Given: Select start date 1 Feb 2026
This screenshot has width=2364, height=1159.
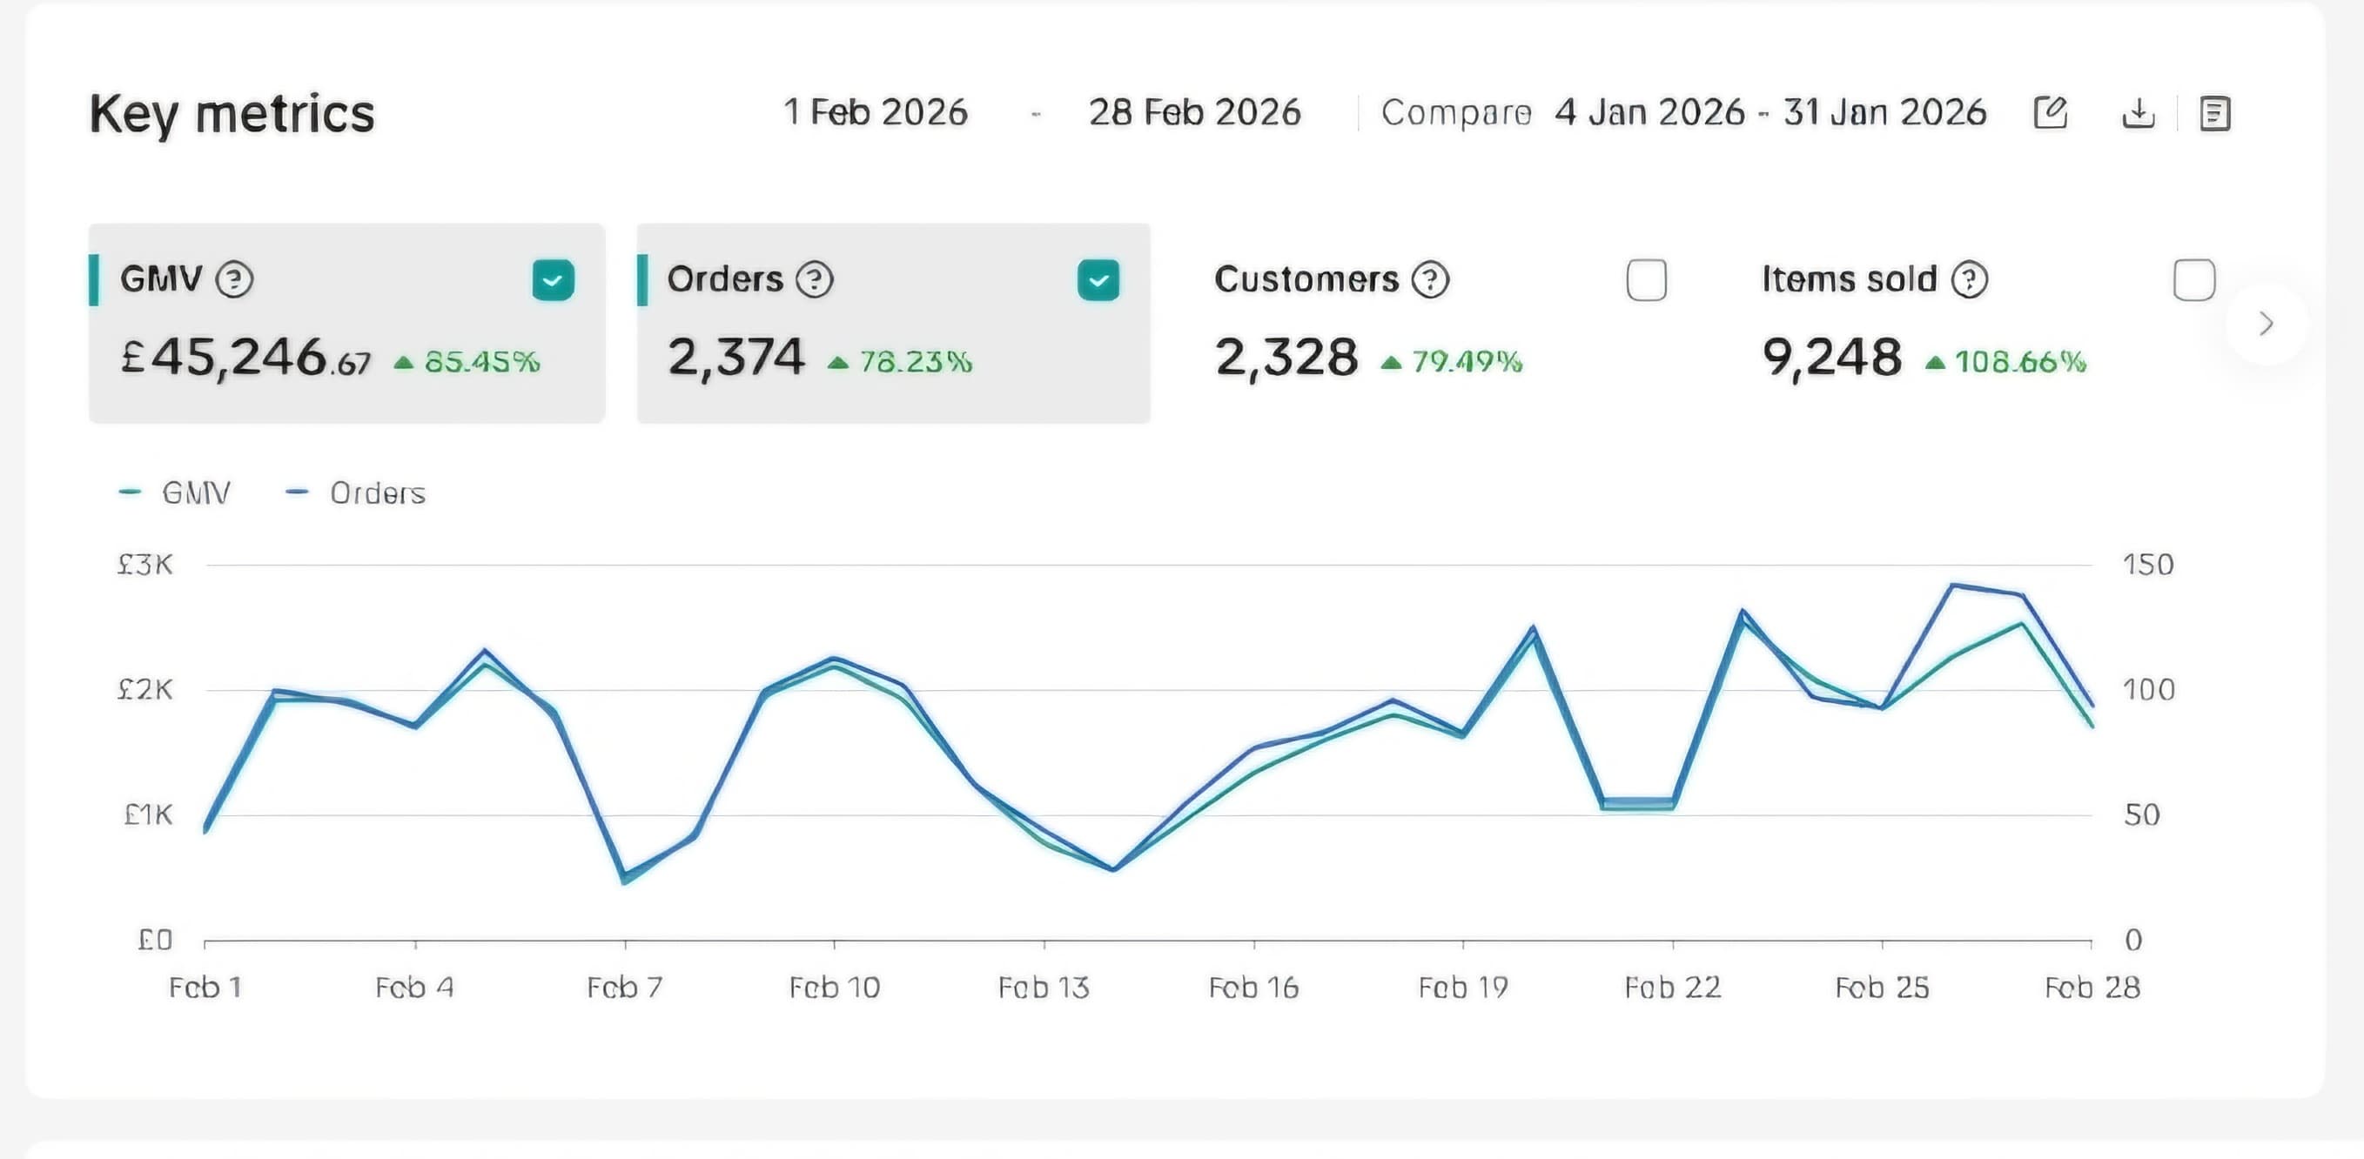Looking at the screenshot, I should (x=876, y=112).
